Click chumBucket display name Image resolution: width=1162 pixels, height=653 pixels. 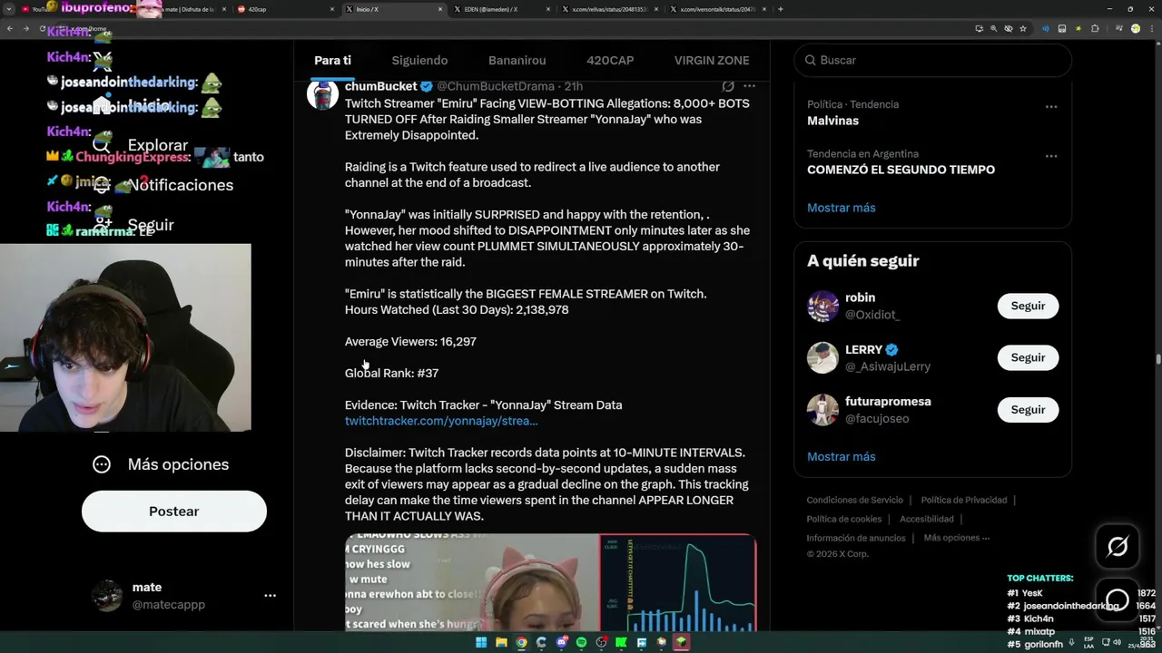pyautogui.click(x=381, y=86)
